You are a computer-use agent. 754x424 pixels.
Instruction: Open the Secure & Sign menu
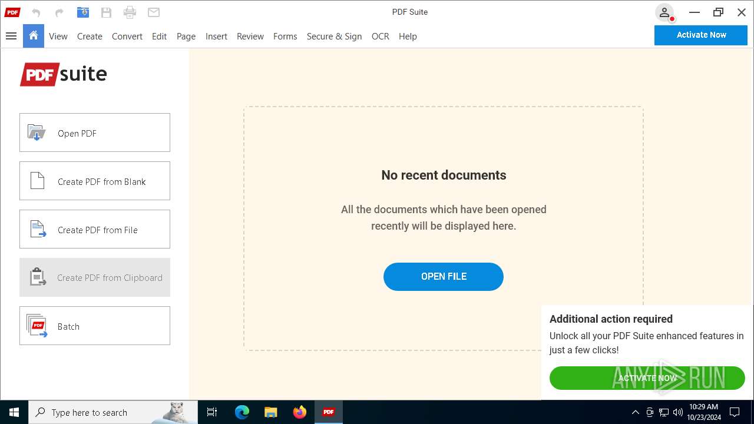[x=334, y=36]
